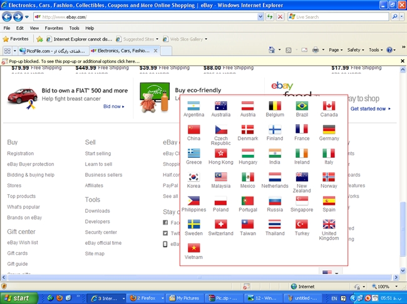Click the Pop-up blocked information bar
Screen dimensions: 407x304
click(x=200, y=61)
